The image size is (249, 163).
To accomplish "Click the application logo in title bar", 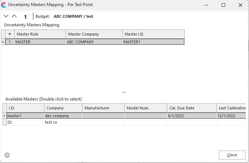I will pos(4,5).
